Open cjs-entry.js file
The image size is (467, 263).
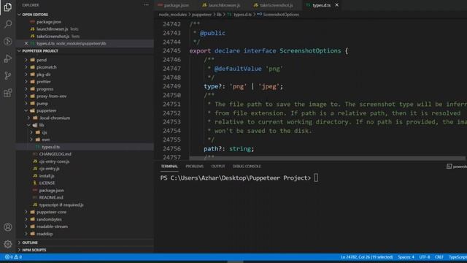[x=49, y=169]
